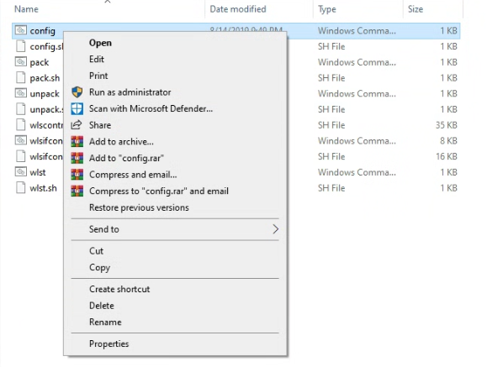The image size is (487, 367).
Task: Click the wlsifconfig SH file icon
Action: 21,156
